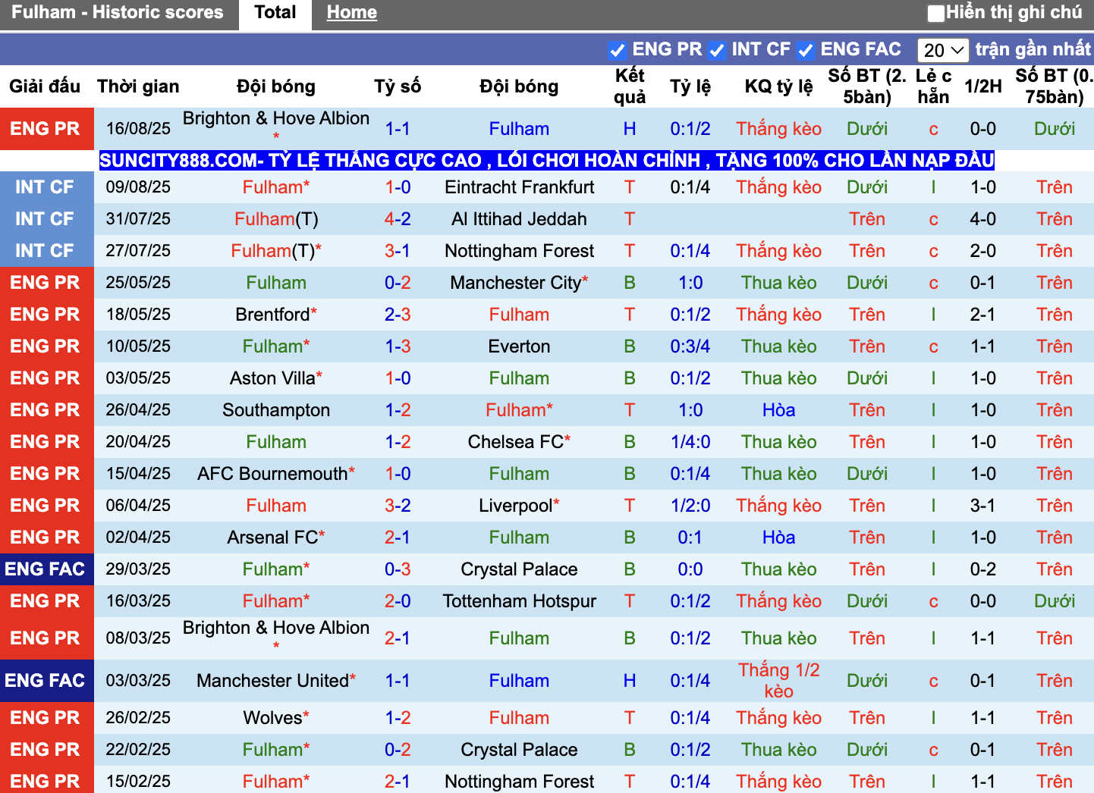Select the date 06/04/25
The image size is (1094, 793).
pos(138,506)
